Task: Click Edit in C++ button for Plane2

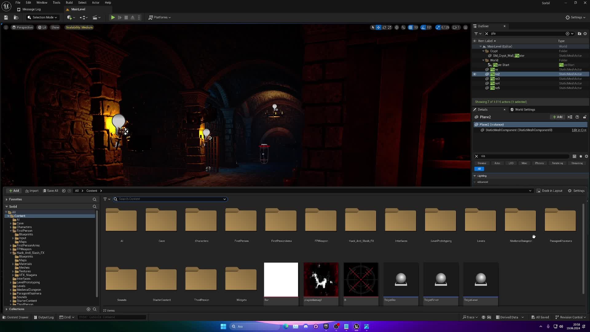Action: pyautogui.click(x=580, y=130)
